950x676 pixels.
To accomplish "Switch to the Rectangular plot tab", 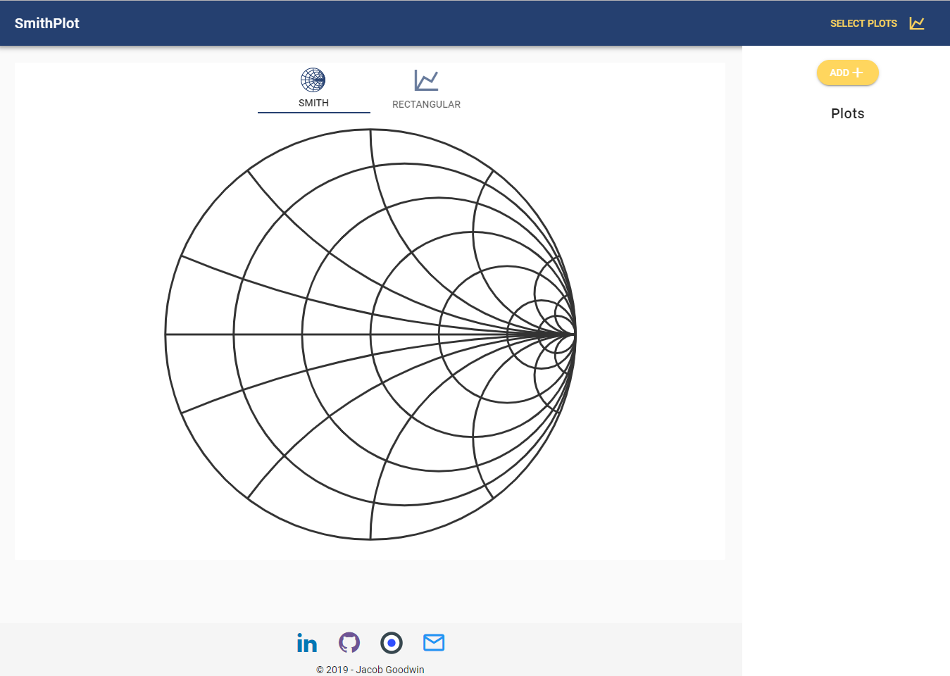I will click(426, 89).
